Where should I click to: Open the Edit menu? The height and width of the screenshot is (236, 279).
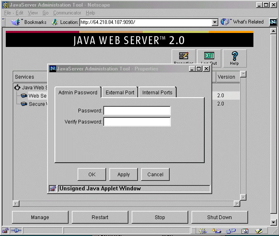[19, 13]
